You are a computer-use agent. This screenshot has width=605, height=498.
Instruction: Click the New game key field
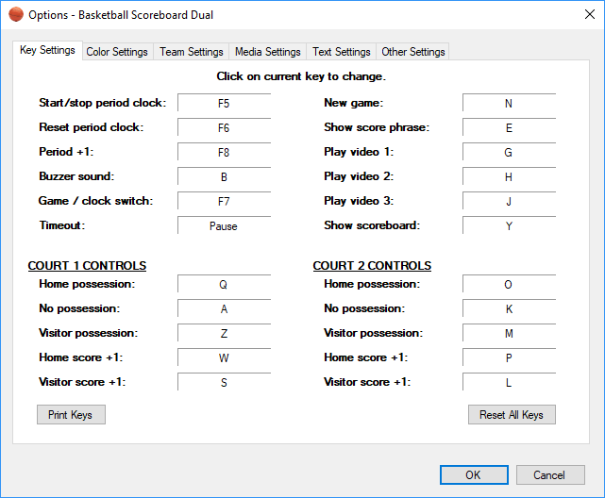click(509, 103)
